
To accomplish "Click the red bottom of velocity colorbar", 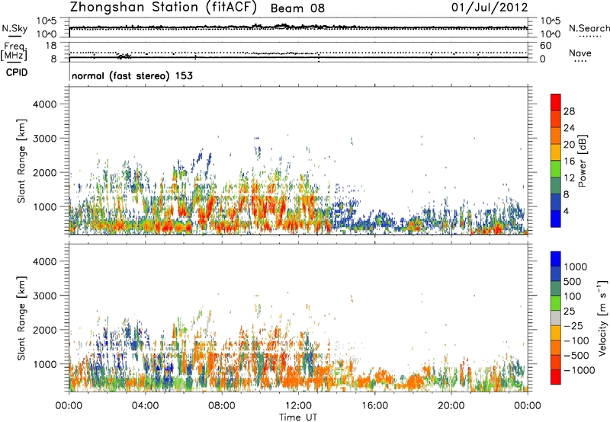I will click(x=556, y=377).
